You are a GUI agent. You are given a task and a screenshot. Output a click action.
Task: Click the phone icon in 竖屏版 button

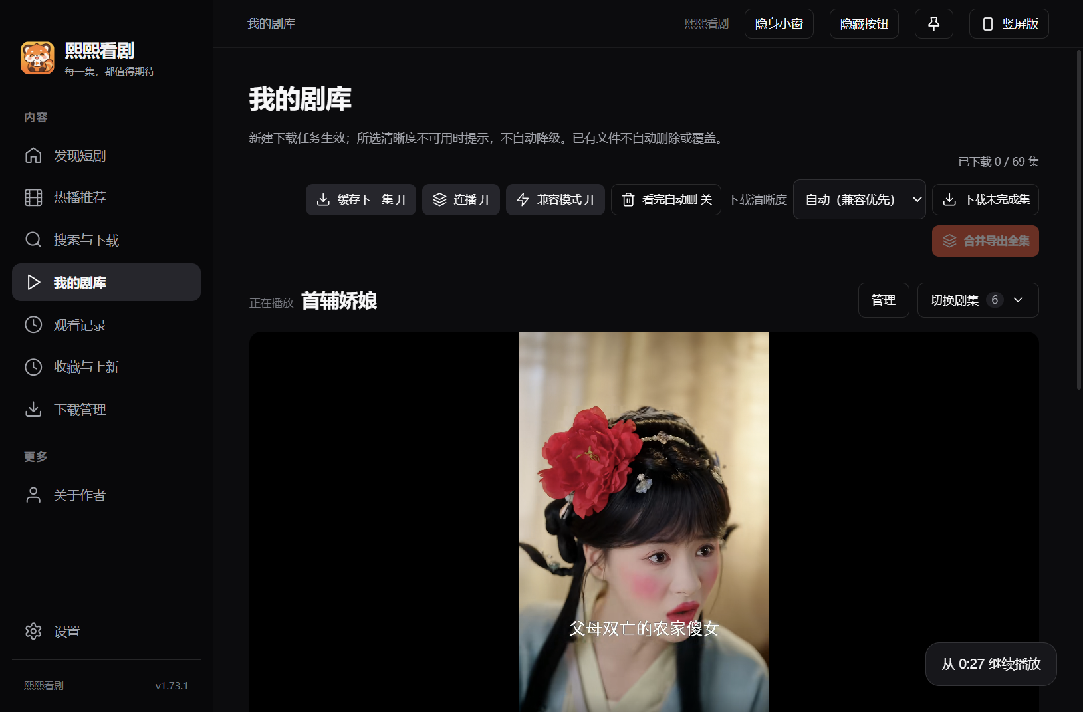pyautogui.click(x=988, y=24)
